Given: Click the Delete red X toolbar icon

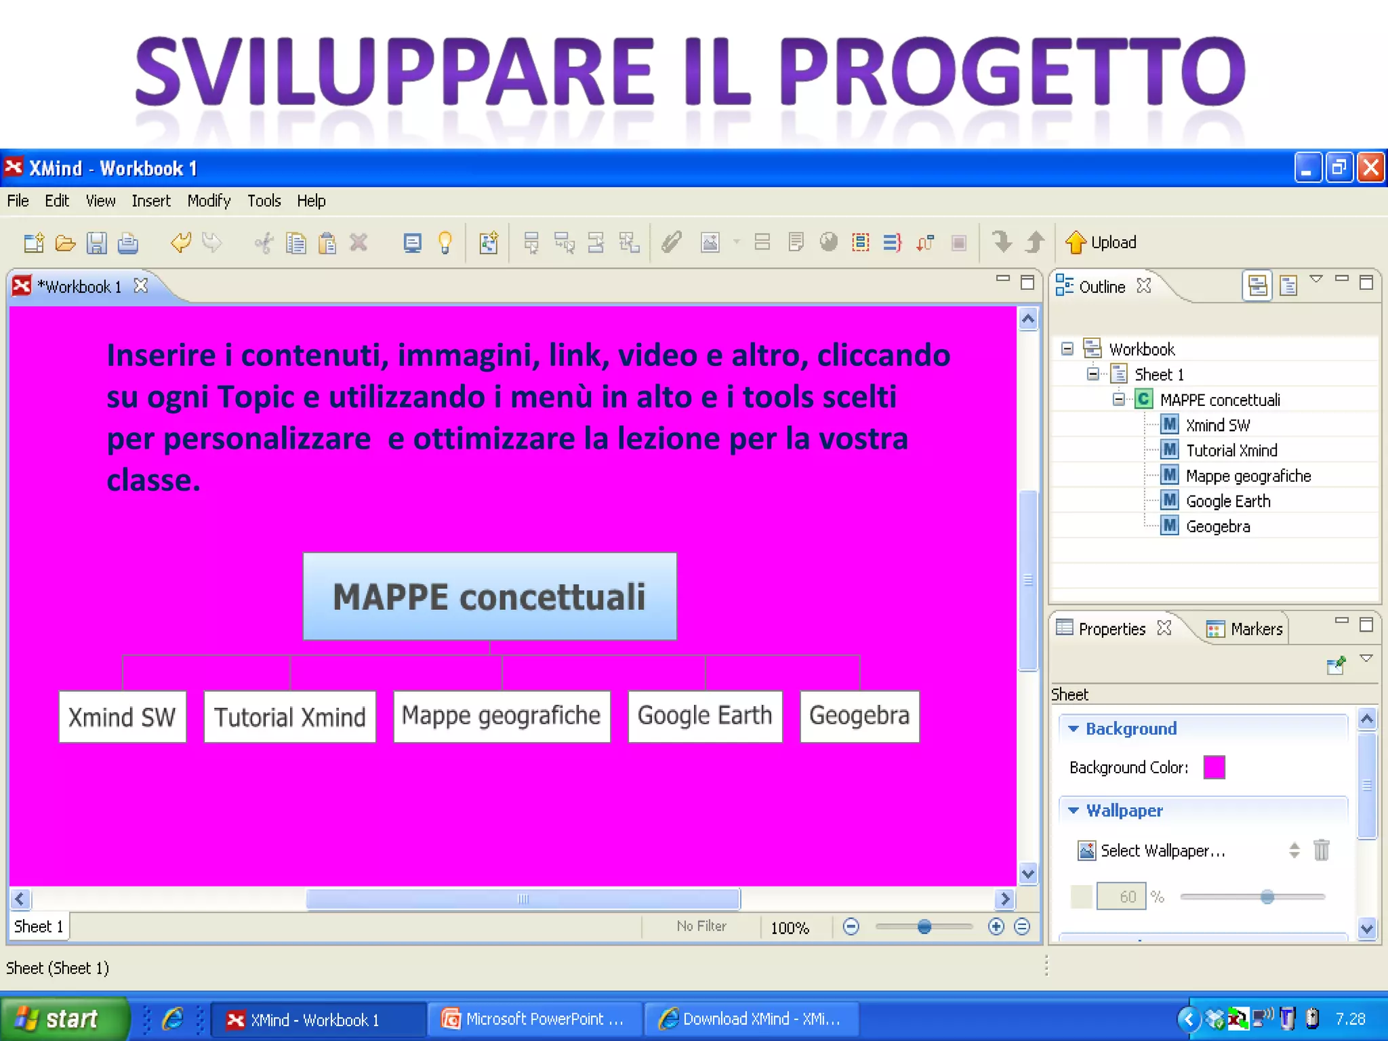Looking at the screenshot, I should (359, 242).
